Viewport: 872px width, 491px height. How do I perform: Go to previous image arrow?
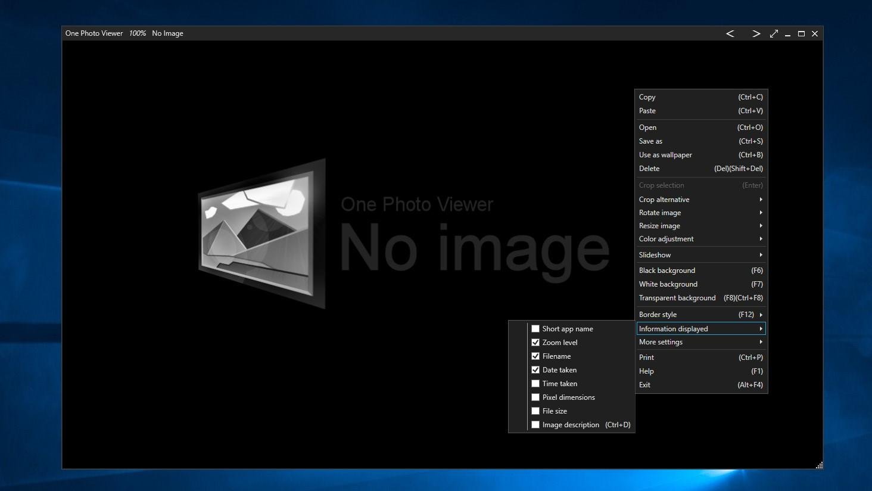730,33
